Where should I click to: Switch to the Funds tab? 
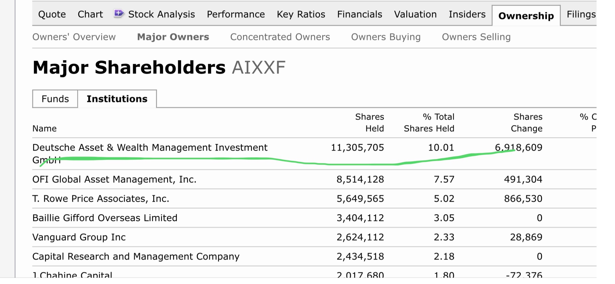point(55,99)
